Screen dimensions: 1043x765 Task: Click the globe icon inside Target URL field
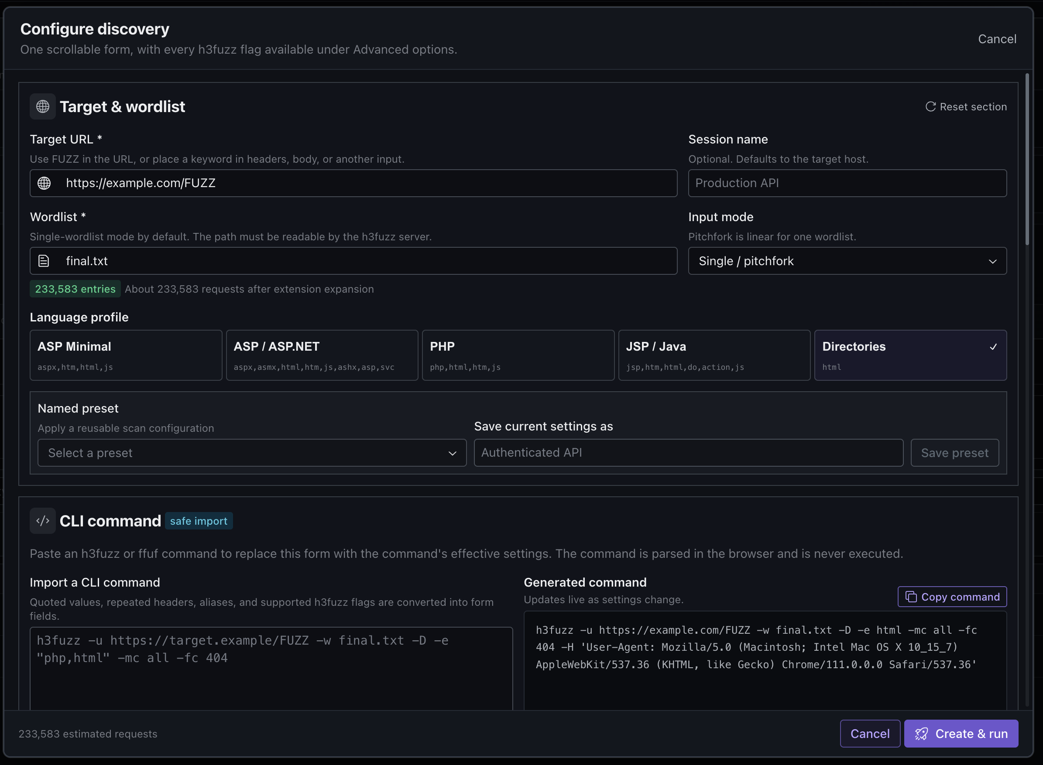click(x=44, y=183)
